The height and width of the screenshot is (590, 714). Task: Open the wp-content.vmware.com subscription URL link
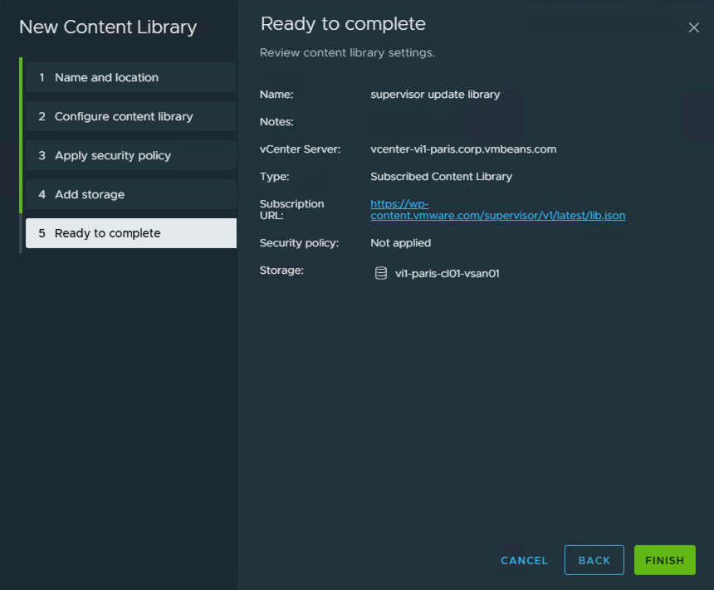497,215
